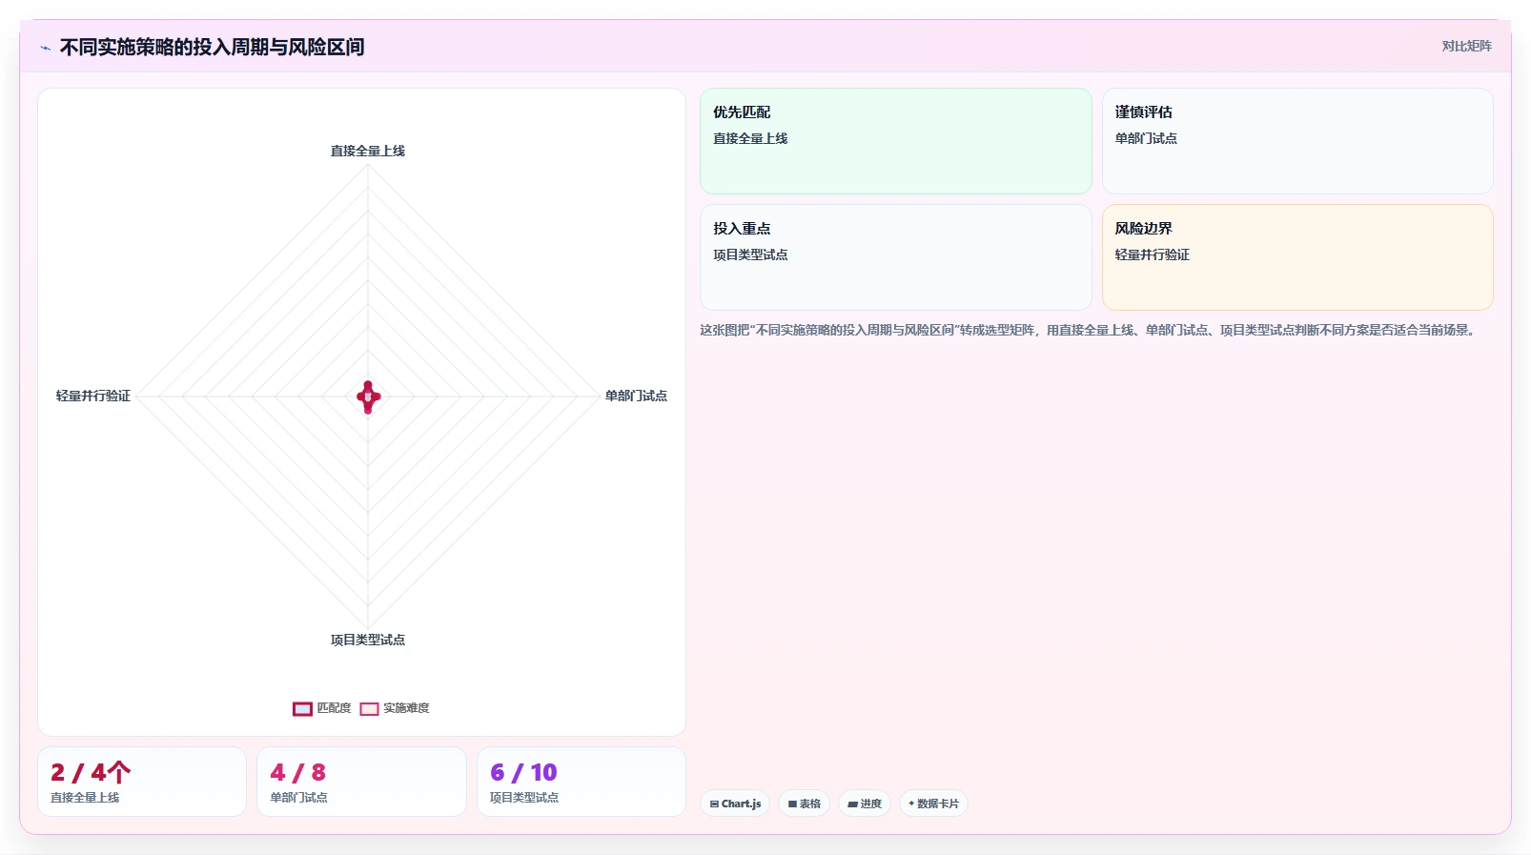The image size is (1531, 855).
Task: Open the 投入重点 card
Action: (x=896, y=257)
